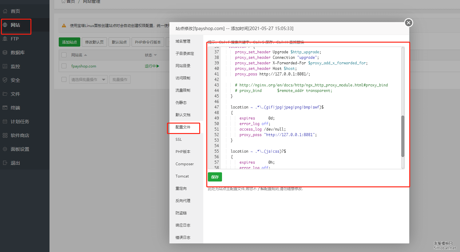The height and width of the screenshot is (252, 460).
Task: Open the batch operation select dropdown
Action: coord(88,80)
